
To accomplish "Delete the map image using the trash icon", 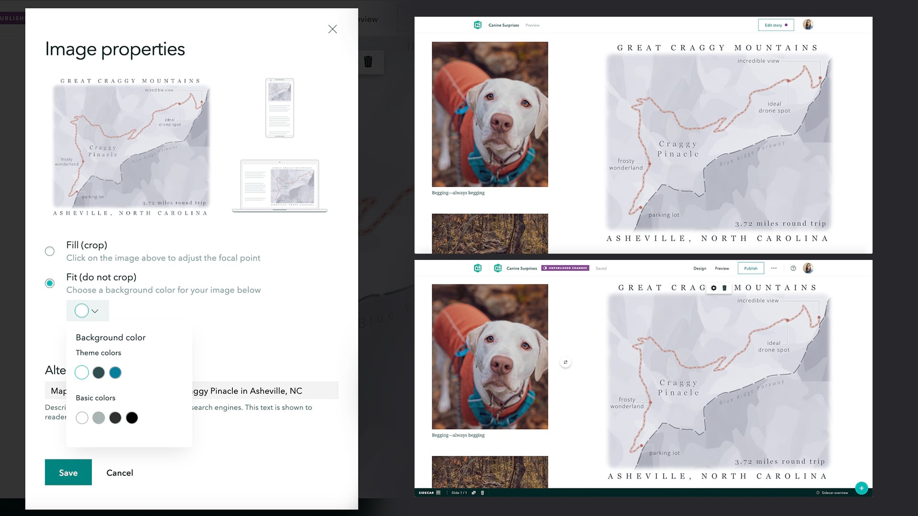I will [x=724, y=288].
